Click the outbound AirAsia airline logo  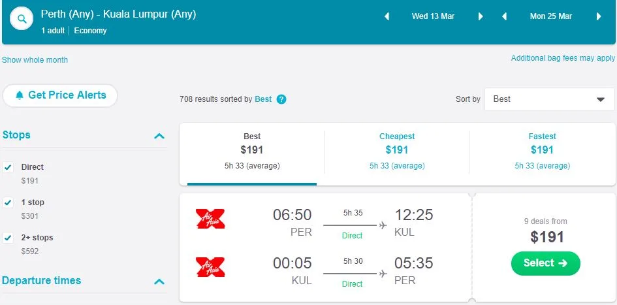(210, 219)
